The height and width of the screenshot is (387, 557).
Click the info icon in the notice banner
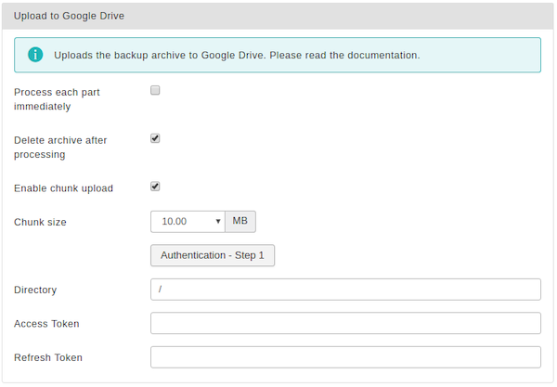tap(35, 55)
